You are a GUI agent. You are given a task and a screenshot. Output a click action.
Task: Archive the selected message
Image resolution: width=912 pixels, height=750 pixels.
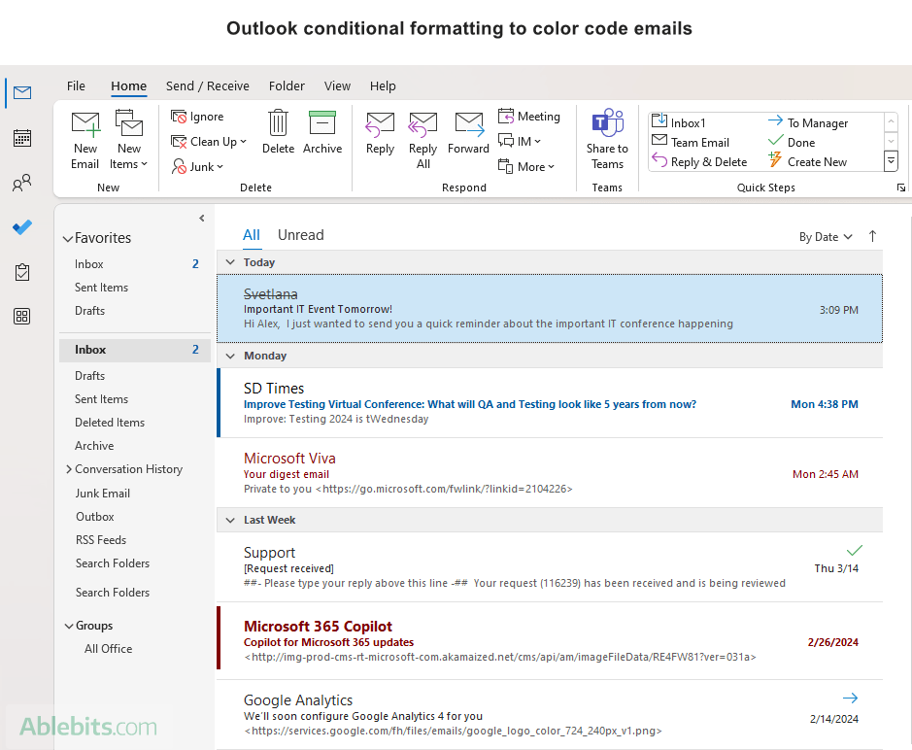(x=322, y=133)
